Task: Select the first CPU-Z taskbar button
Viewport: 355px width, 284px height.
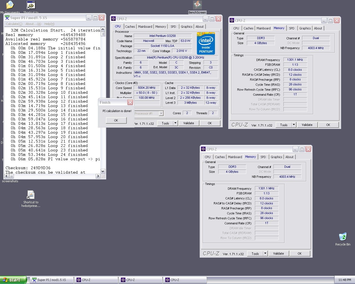Action: [96, 280]
